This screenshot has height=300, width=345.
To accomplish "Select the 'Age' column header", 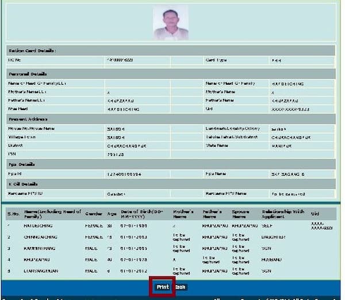I will coord(112,214).
